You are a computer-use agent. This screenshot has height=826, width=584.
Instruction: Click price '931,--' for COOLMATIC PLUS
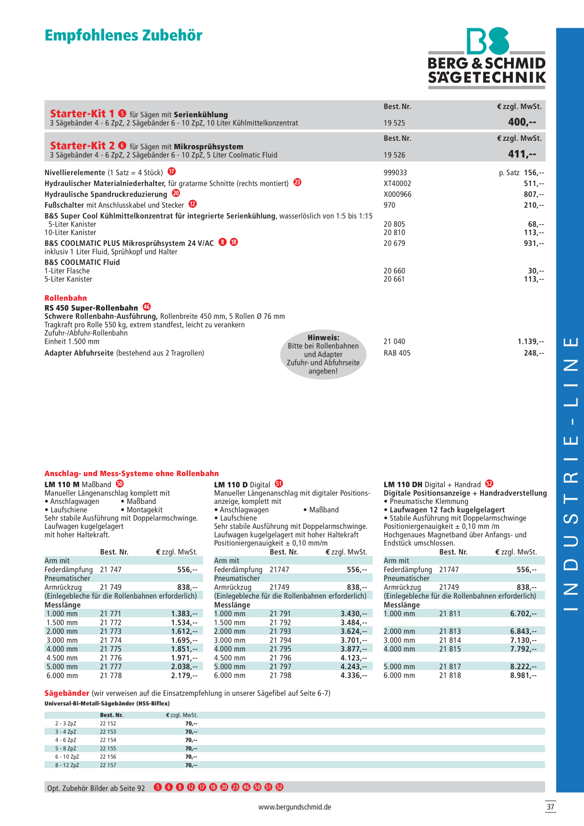pos(534,243)
